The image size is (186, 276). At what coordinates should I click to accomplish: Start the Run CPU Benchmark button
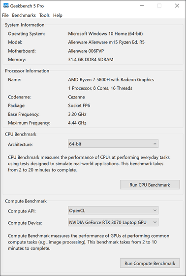pos(150,185)
